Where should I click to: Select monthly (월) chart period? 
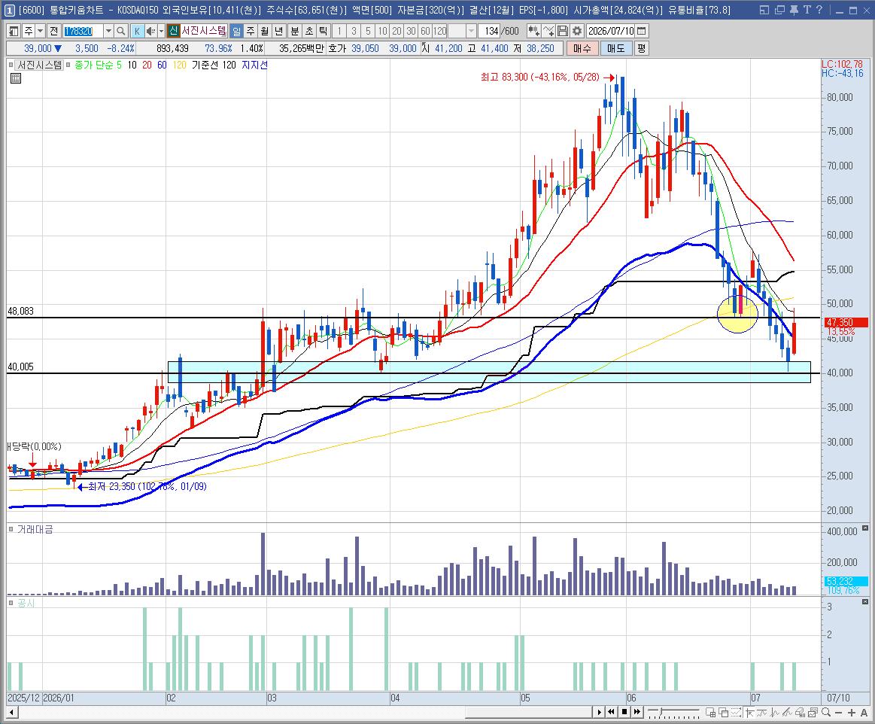point(265,32)
